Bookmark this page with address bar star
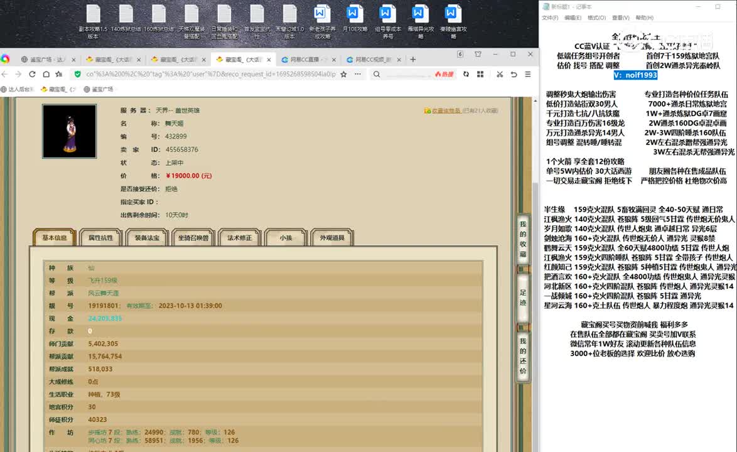Image resolution: width=737 pixels, height=452 pixels. pyautogui.click(x=343, y=74)
